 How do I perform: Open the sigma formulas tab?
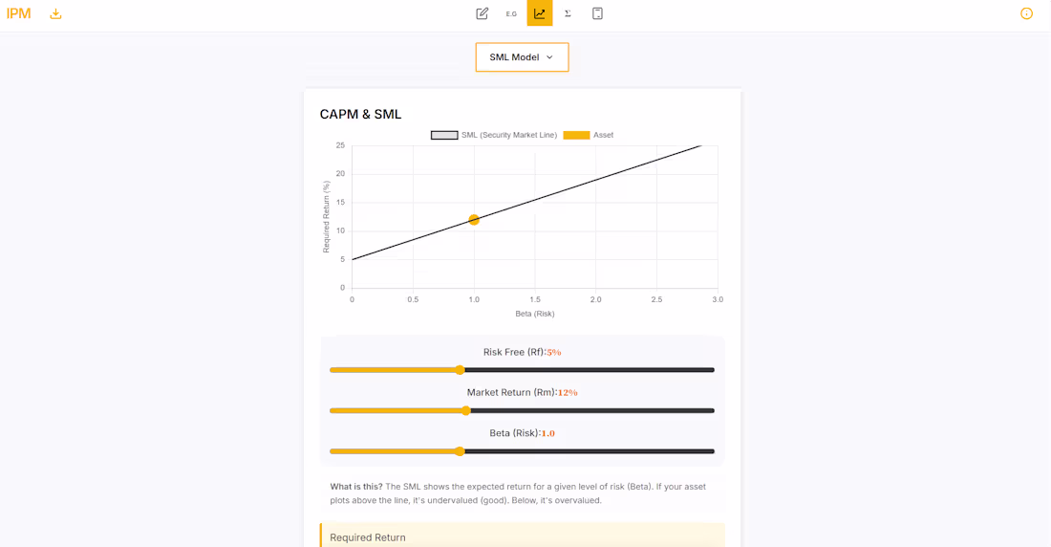(x=568, y=13)
